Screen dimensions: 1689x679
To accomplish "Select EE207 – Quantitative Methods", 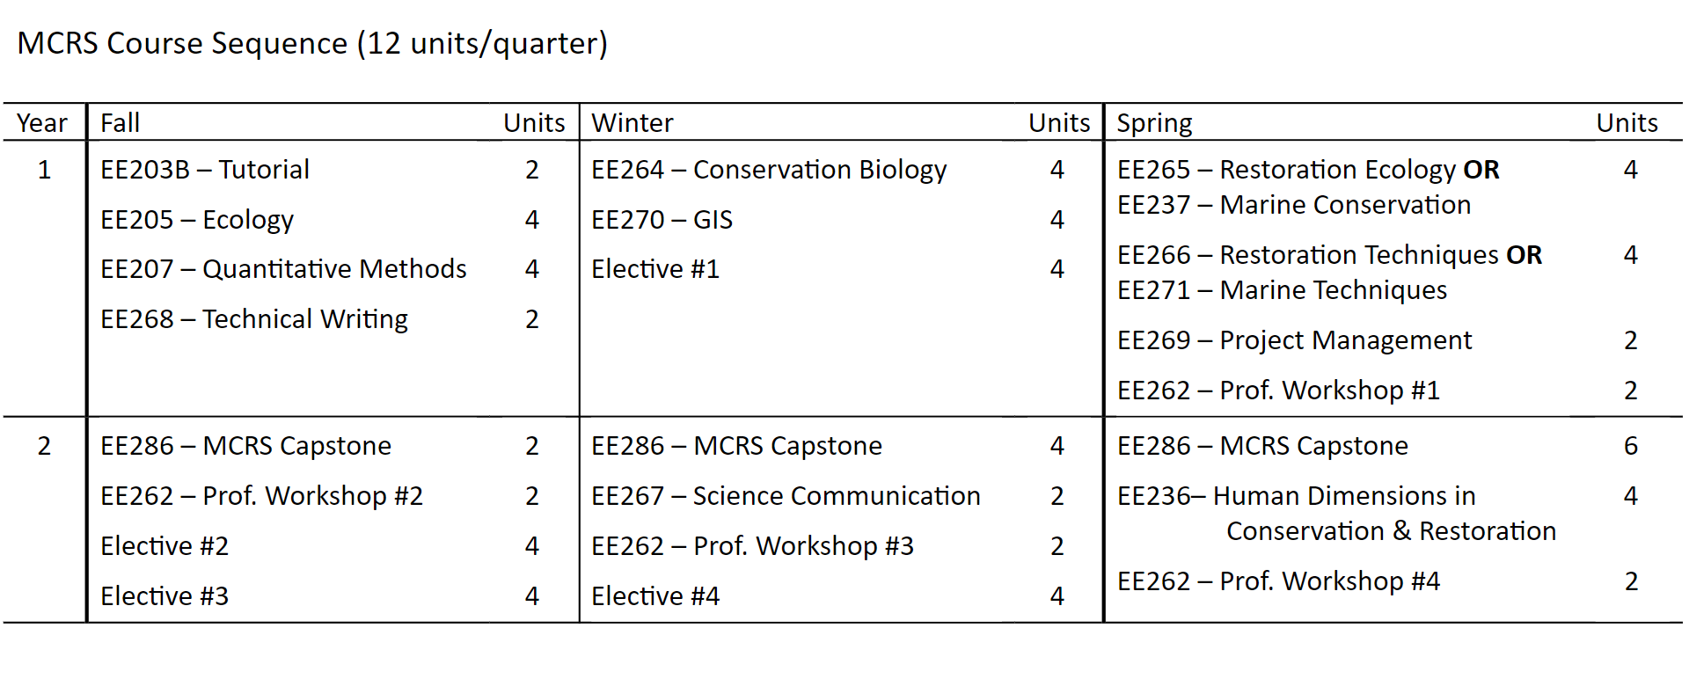I will 283,269.
